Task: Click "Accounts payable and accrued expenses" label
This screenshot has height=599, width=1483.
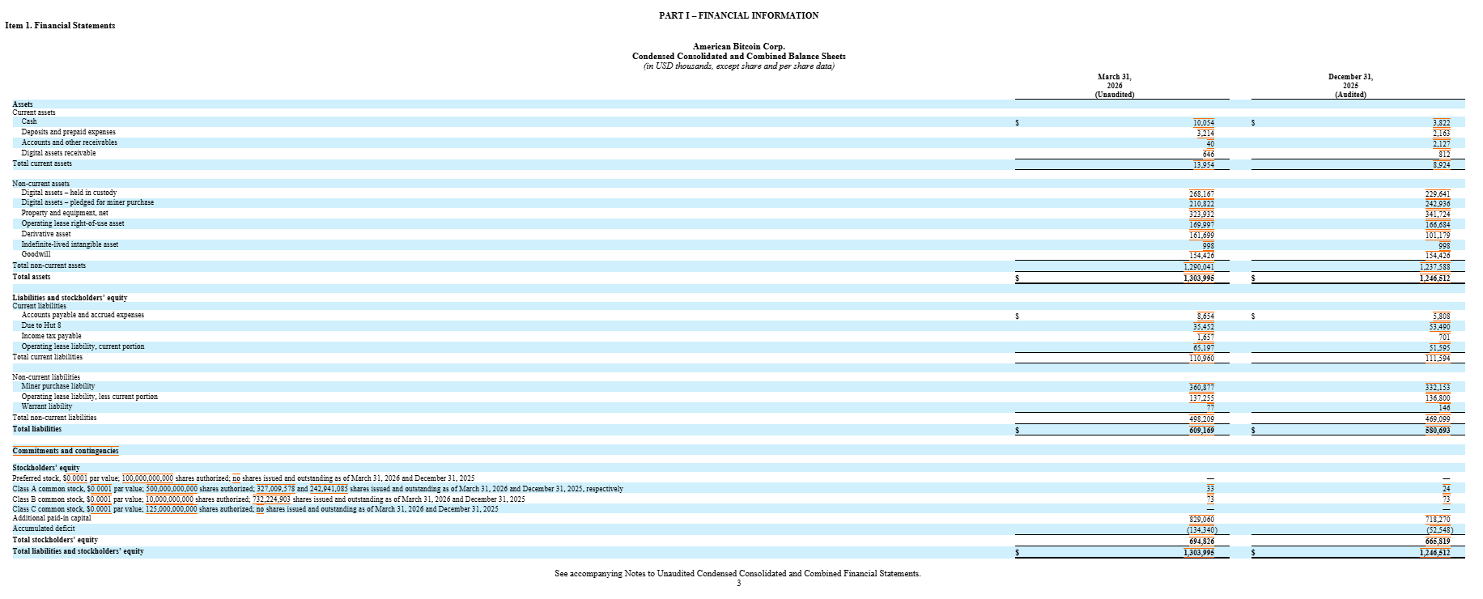Action: 83,315
